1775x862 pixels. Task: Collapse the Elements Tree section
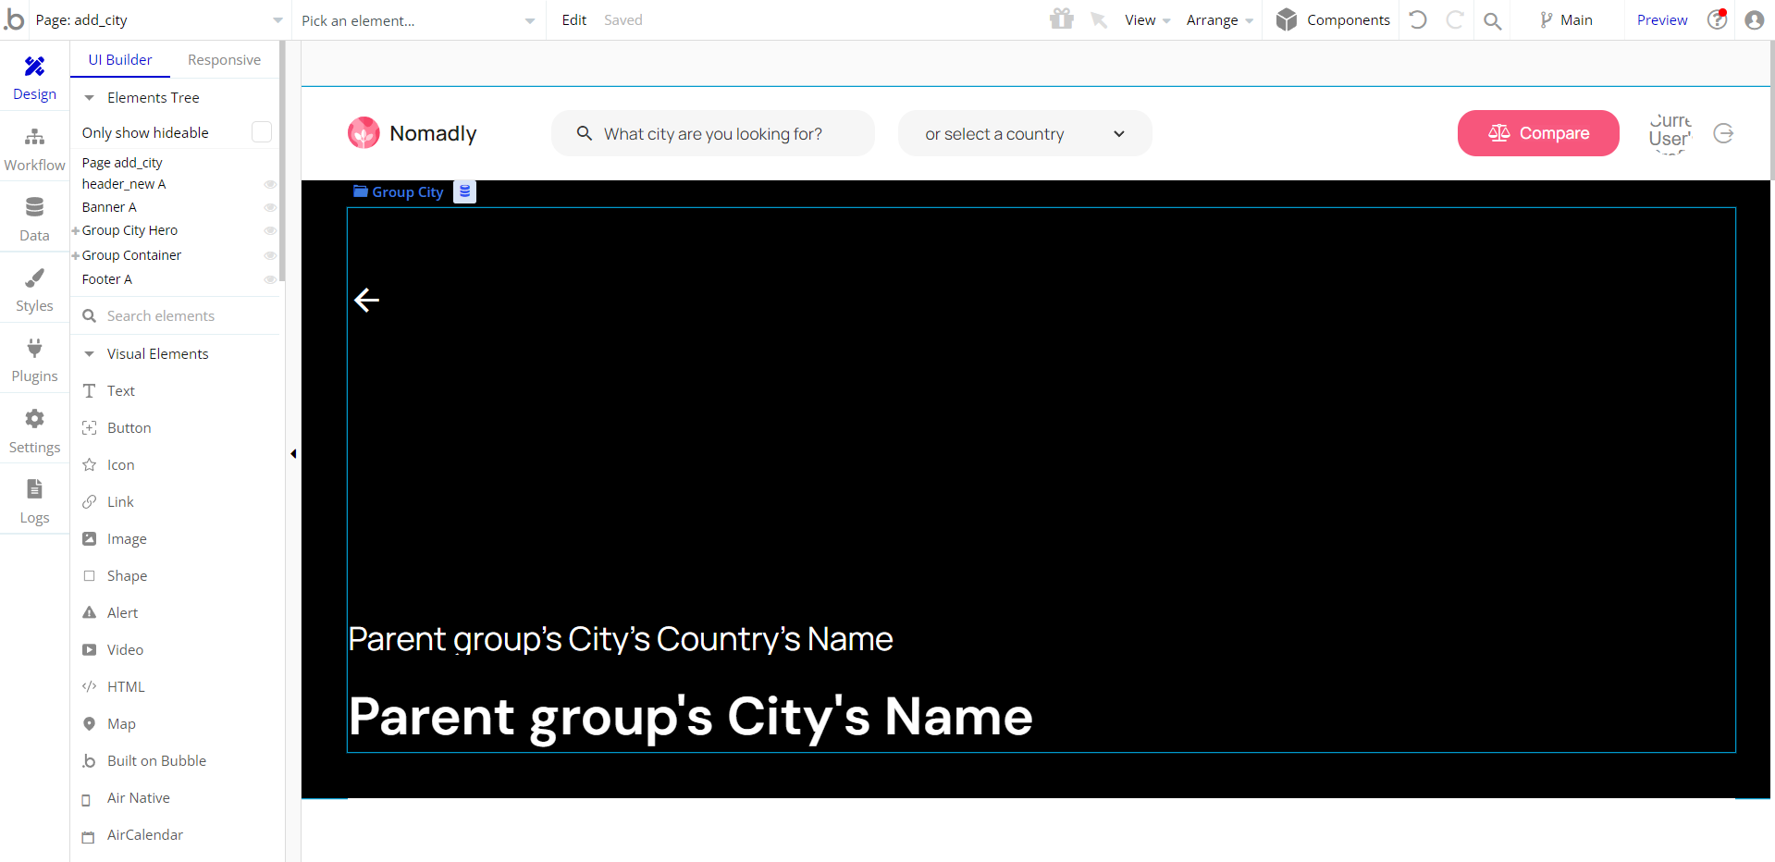point(90,97)
